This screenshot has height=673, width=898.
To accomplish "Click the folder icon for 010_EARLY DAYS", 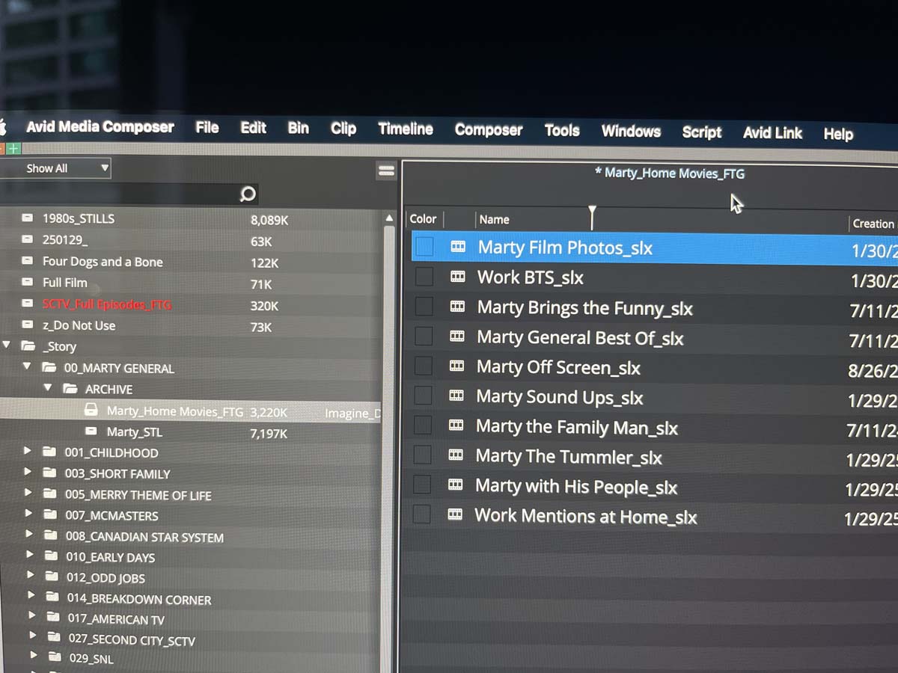I will [52, 556].
